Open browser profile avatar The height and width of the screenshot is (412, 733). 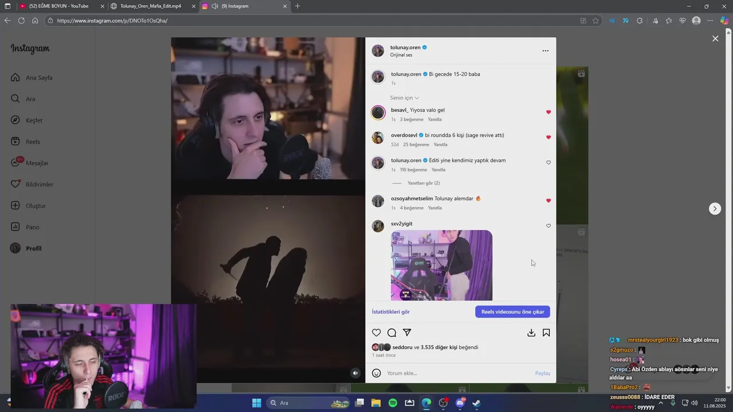(696, 21)
